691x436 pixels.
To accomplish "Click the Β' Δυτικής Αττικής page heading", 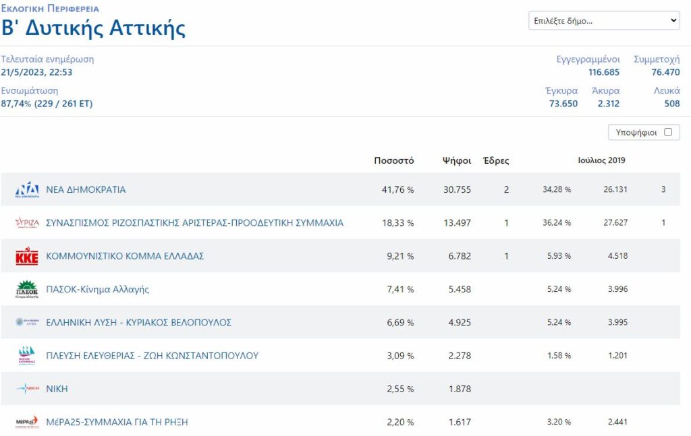I will click(93, 28).
